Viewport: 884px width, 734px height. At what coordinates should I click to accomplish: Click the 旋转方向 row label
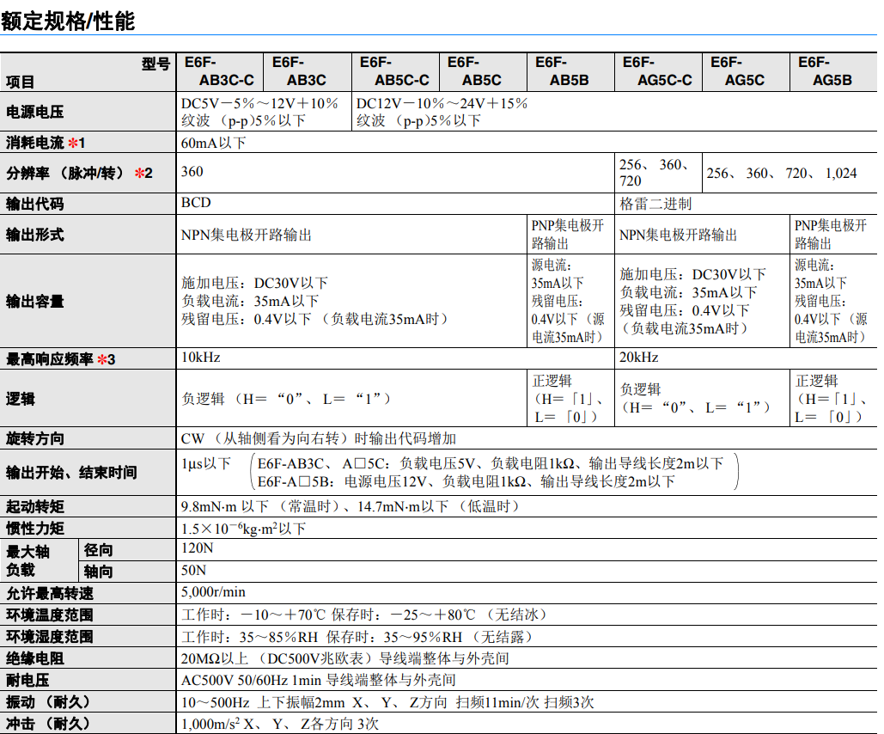coord(35,438)
